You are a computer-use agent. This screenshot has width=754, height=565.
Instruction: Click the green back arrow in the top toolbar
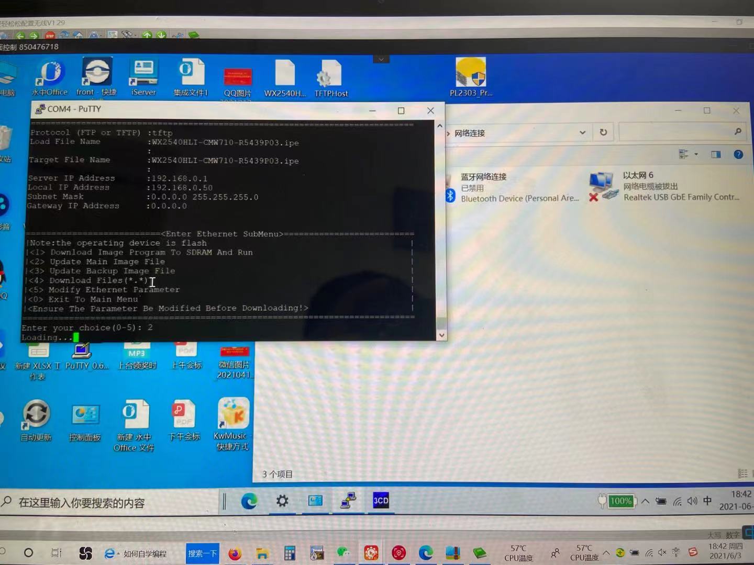coord(20,36)
